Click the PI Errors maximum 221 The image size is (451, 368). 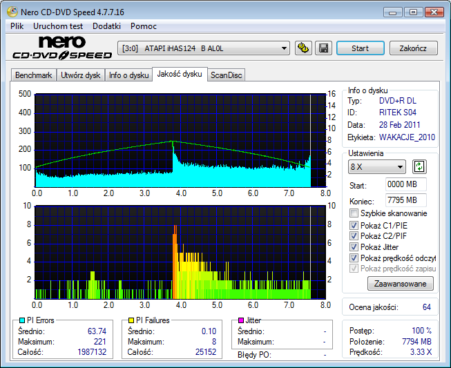100,342
